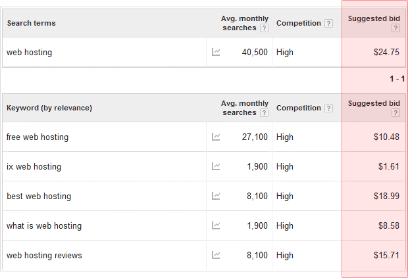The width and height of the screenshot is (408, 278).
Task: Show trend chart for ix web hosting
Action: click(216, 166)
